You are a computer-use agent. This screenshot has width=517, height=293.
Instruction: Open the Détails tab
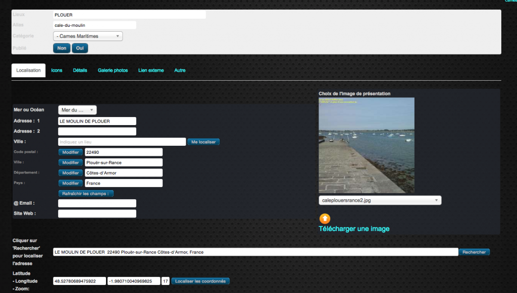point(80,71)
